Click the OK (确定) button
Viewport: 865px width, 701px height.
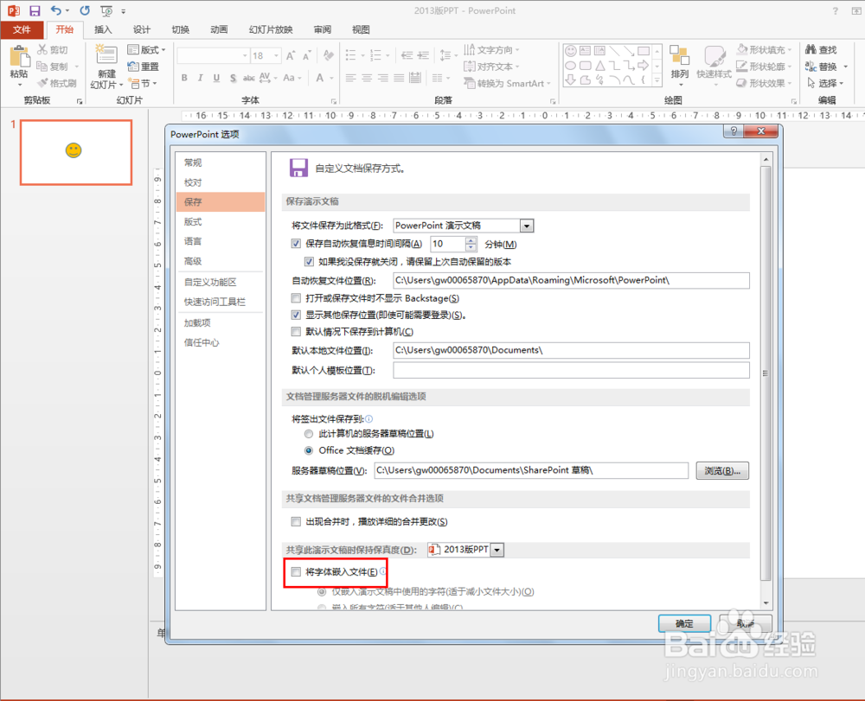pyautogui.click(x=684, y=623)
